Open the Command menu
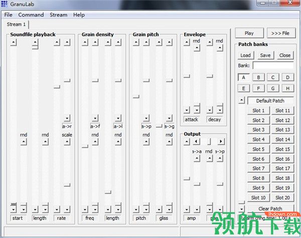 (x=31, y=15)
